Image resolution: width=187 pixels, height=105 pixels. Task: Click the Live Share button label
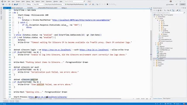point(171,5)
